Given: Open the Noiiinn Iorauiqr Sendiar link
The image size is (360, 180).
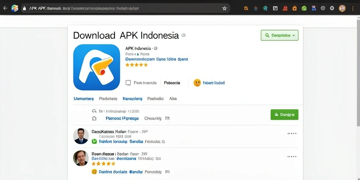Looking at the screenshot, I should point(121,142).
